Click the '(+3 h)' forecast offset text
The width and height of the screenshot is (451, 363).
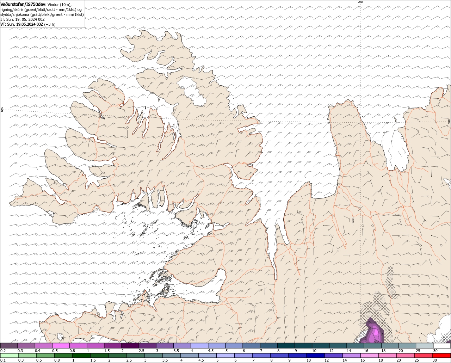(x=50, y=24)
